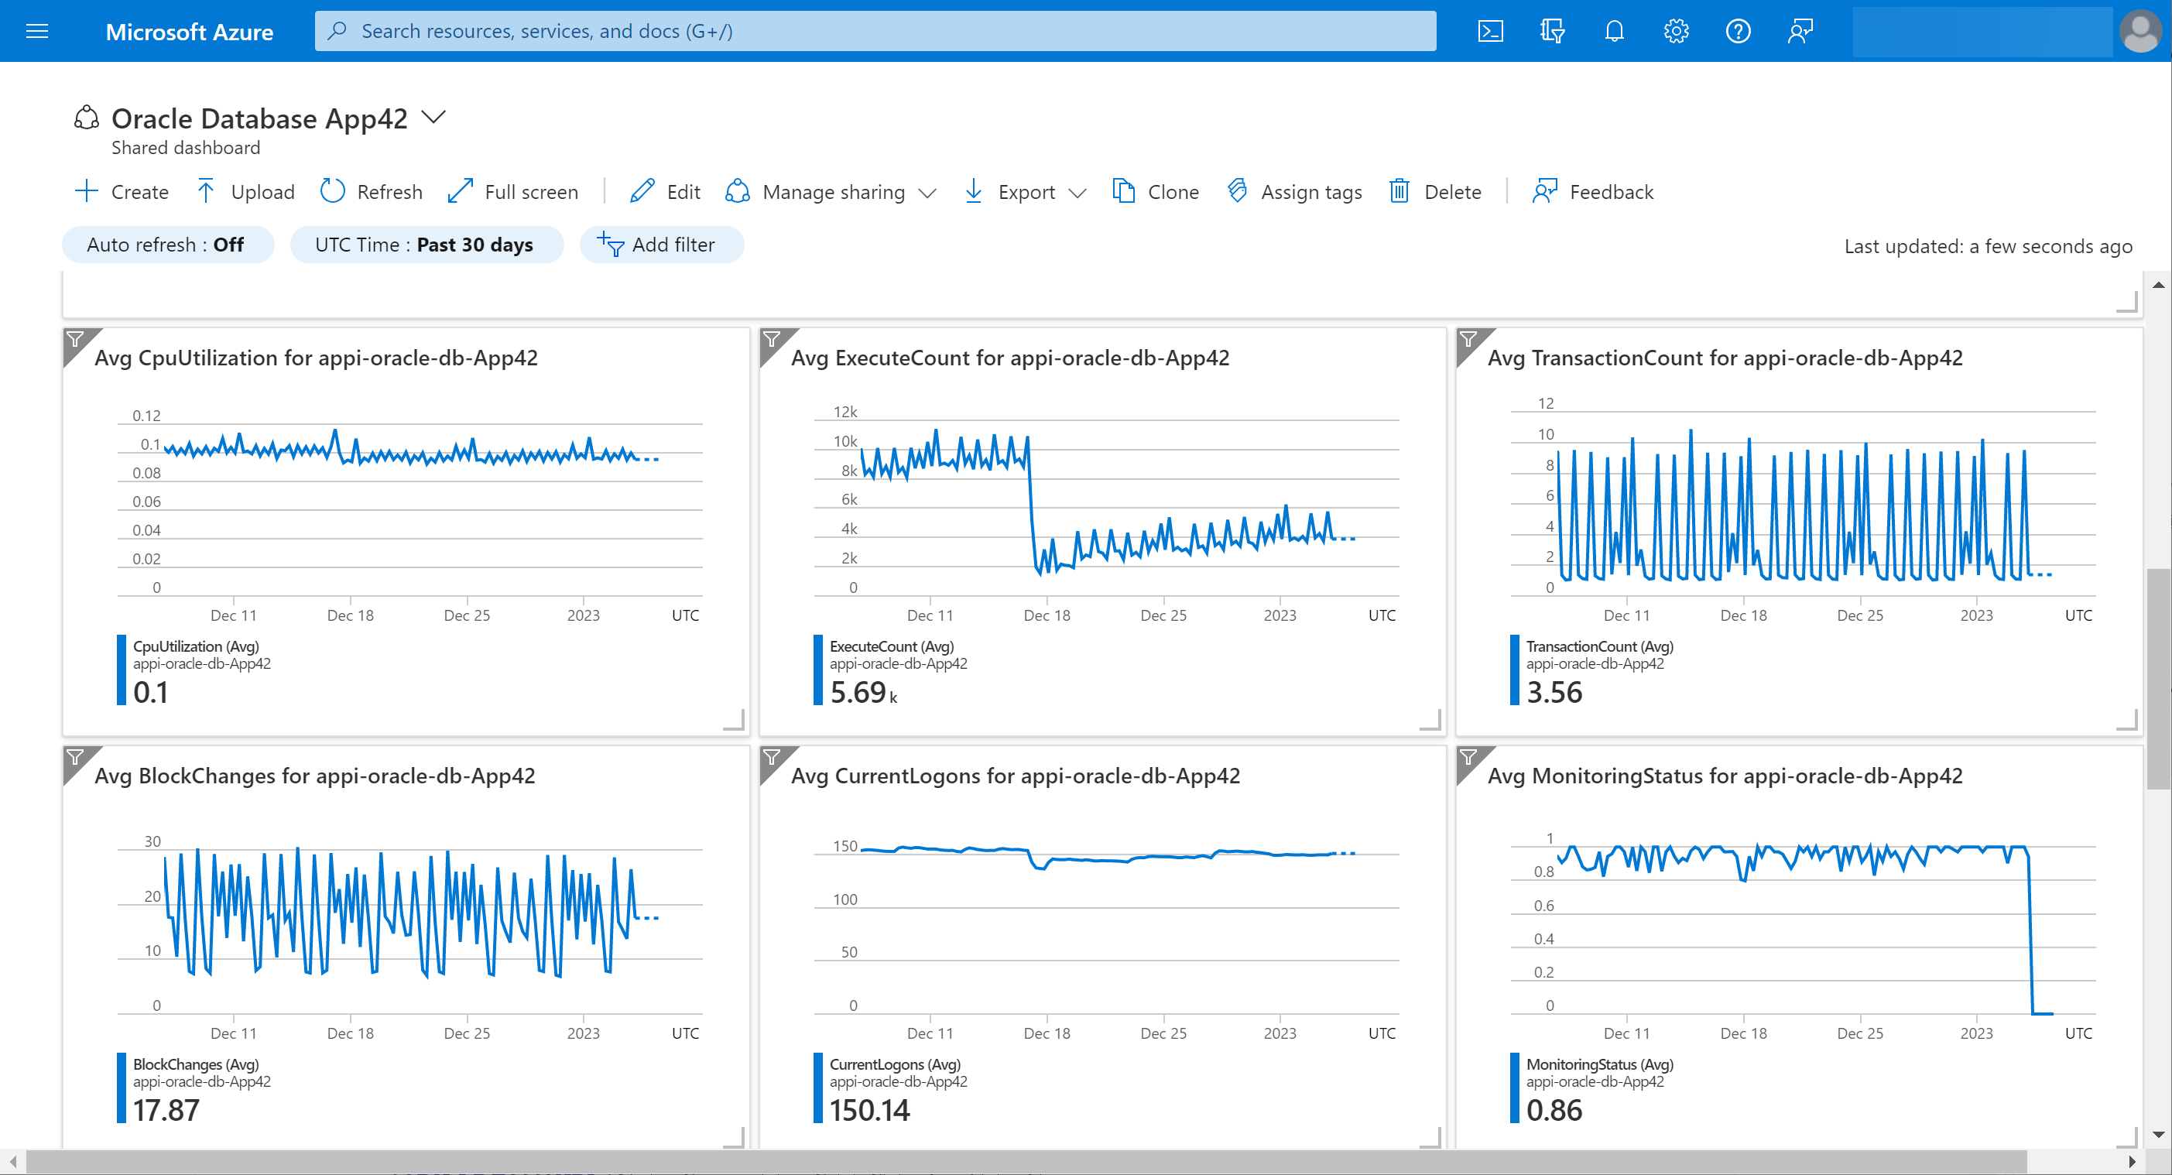Open the Export dropdown
Viewport: 2172px width, 1175px height.
(x=1026, y=191)
